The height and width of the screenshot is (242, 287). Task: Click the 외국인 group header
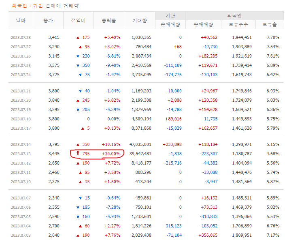tap(234, 15)
